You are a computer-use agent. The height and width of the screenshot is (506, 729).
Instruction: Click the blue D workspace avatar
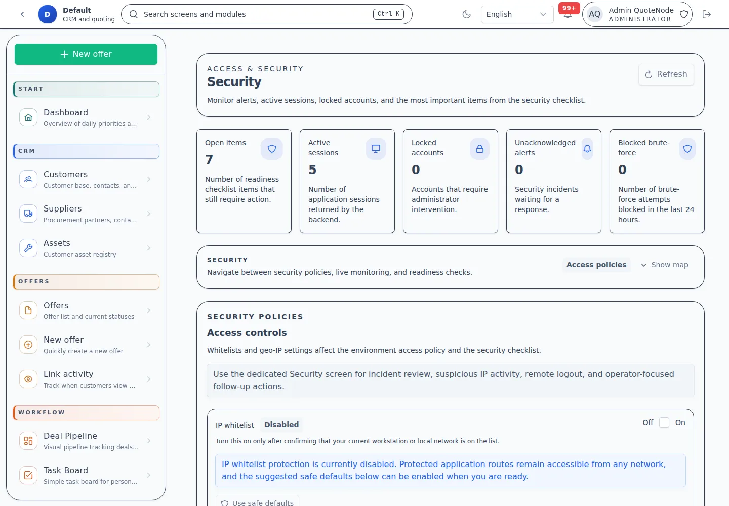tap(47, 14)
